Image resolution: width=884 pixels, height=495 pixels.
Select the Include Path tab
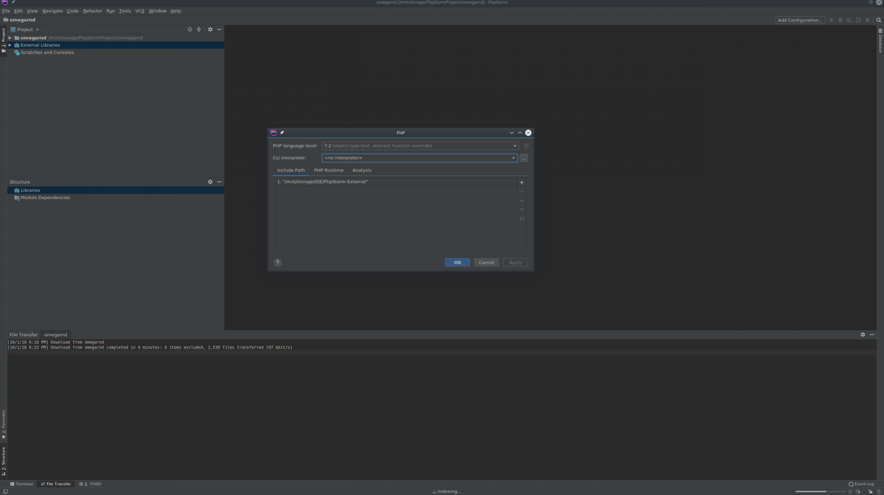coord(291,170)
